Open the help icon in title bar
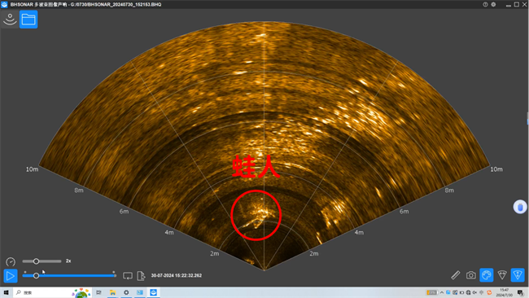 point(485,4)
